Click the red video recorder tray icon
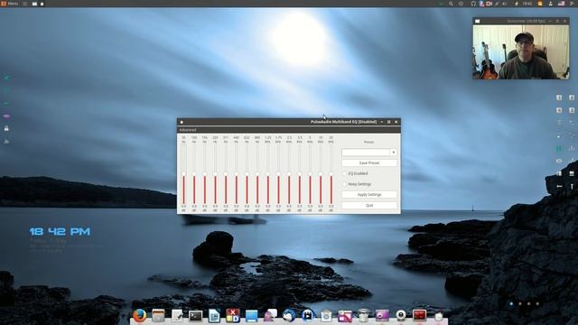Image resolution: width=578 pixels, height=325 pixels. pyautogui.click(x=489, y=4)
